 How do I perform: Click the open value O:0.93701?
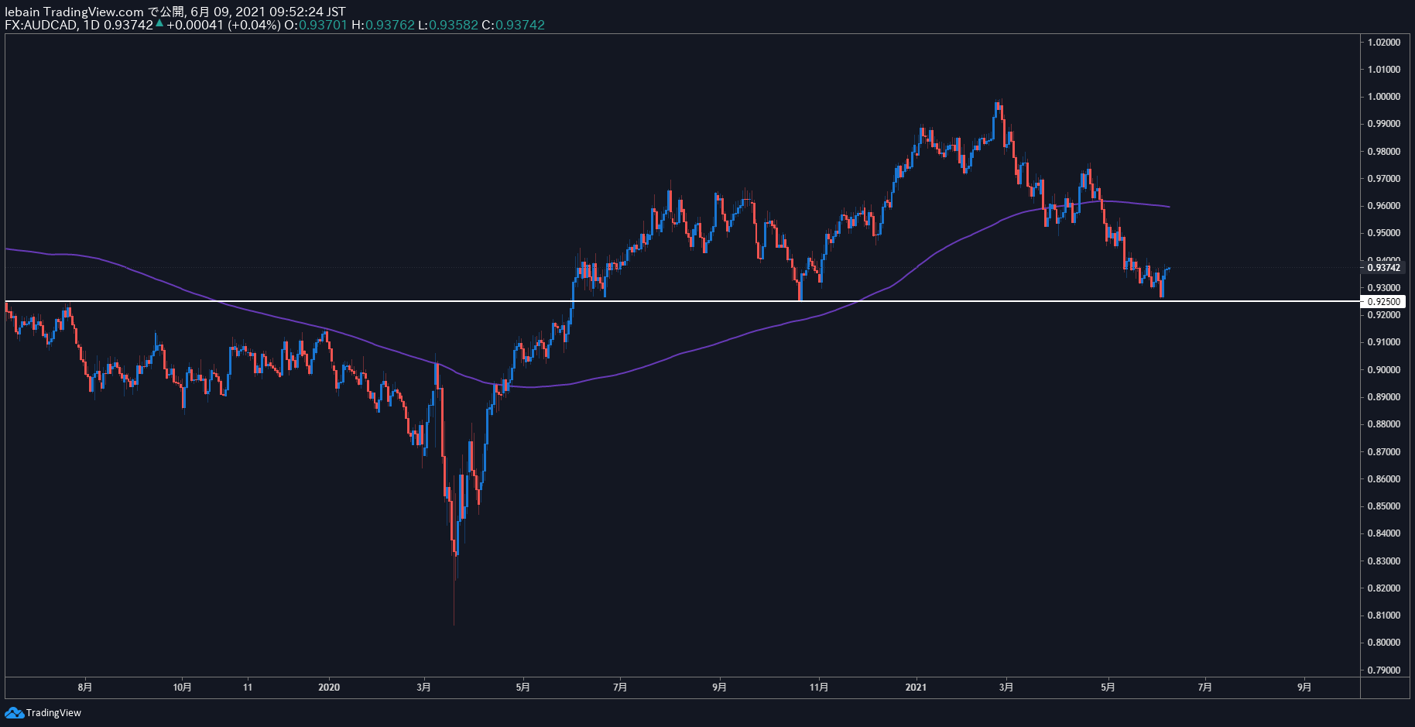(x=316, y=25)
